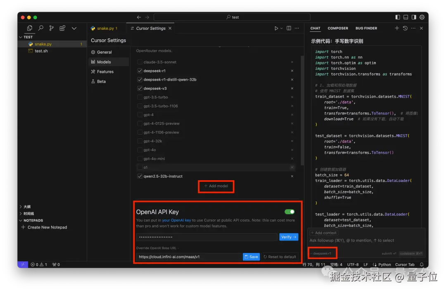Open Features settings section
Viewport: 446px width, 291px height.
[x=109, y=72]
